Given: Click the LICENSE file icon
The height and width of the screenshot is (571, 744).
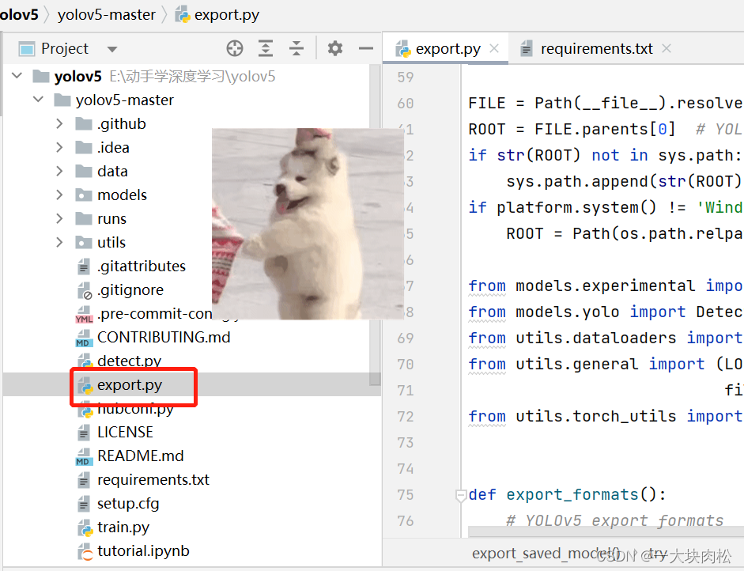Looking at the screenshot, I should 84,433.
